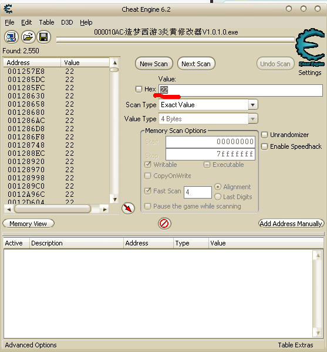The image size is (327, 352).
Task: Click the Description column header
Action: point(76,243)
